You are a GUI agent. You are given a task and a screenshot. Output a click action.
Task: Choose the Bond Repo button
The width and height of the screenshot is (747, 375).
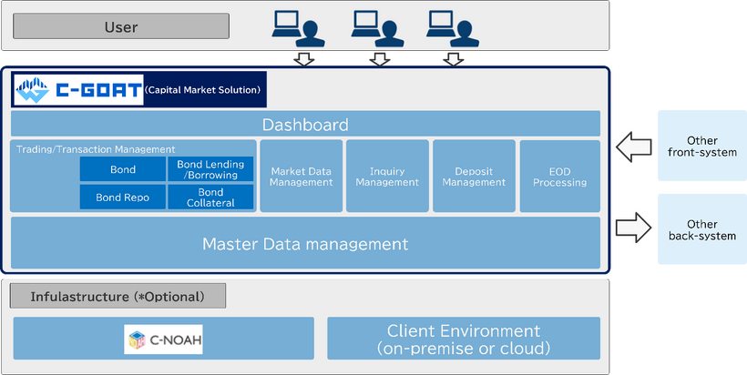(x=122, y=197)
